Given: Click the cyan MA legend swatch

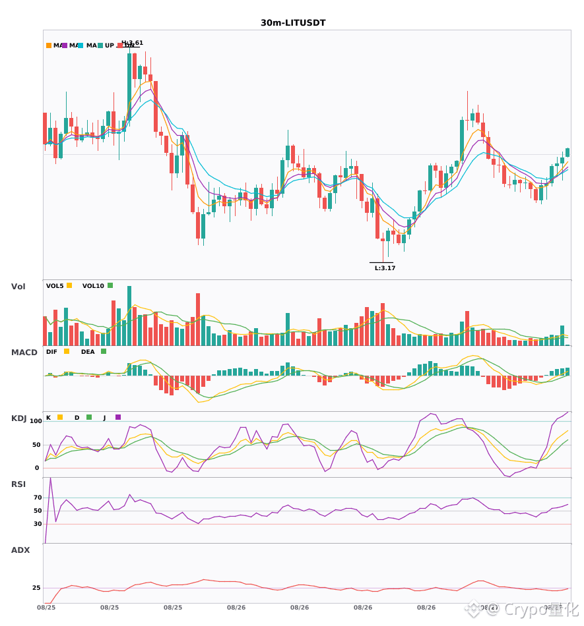Looking at the screenshot, I should click(81, 45).
